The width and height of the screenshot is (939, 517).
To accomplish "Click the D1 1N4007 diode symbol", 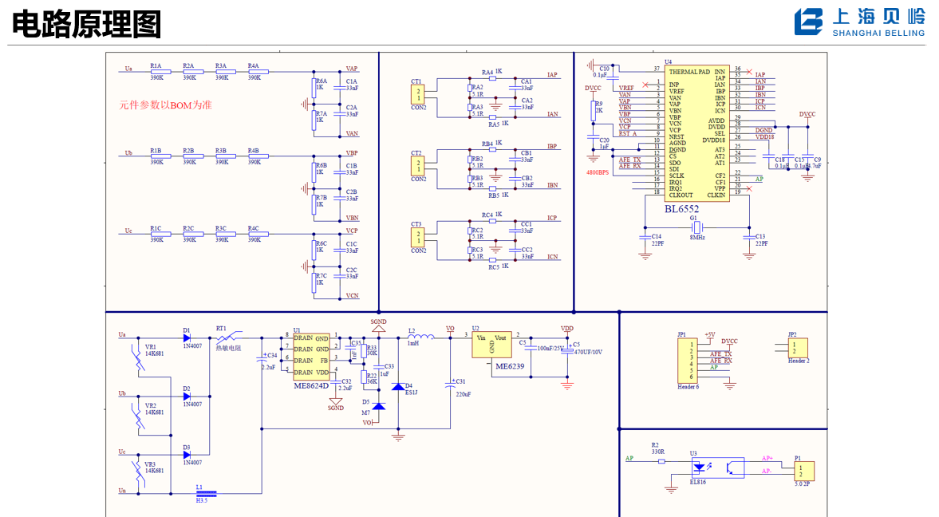I will click(186, 337).
